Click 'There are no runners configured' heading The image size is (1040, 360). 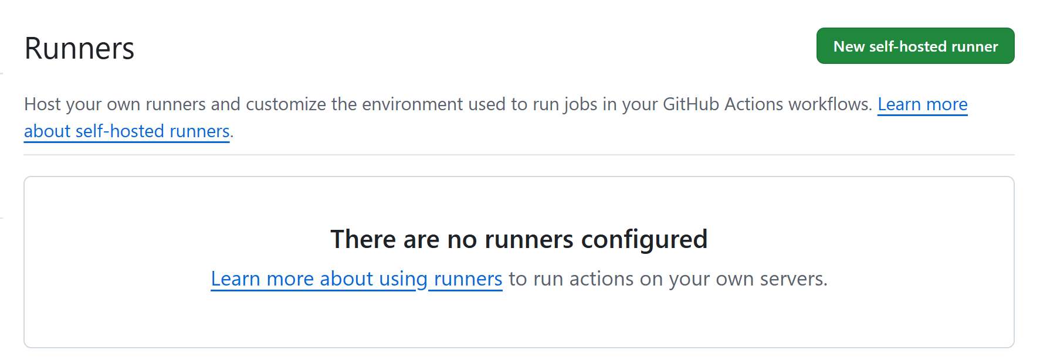(x=519, y=239)
